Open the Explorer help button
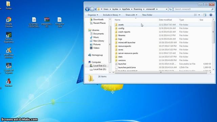 [x=211, y=15]
